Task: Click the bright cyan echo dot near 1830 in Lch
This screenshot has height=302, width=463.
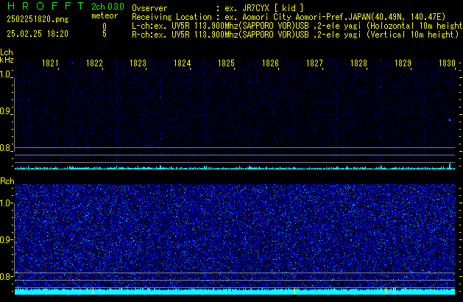Action: (x=450, y=120)
